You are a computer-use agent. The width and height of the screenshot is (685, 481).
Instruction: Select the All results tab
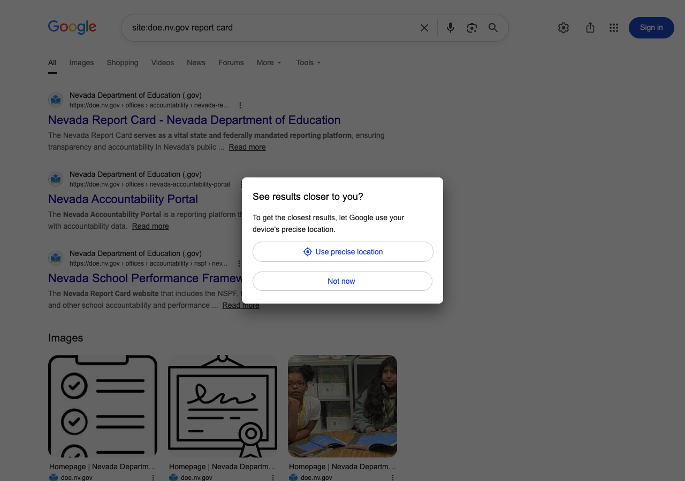[x=52, y=63]
